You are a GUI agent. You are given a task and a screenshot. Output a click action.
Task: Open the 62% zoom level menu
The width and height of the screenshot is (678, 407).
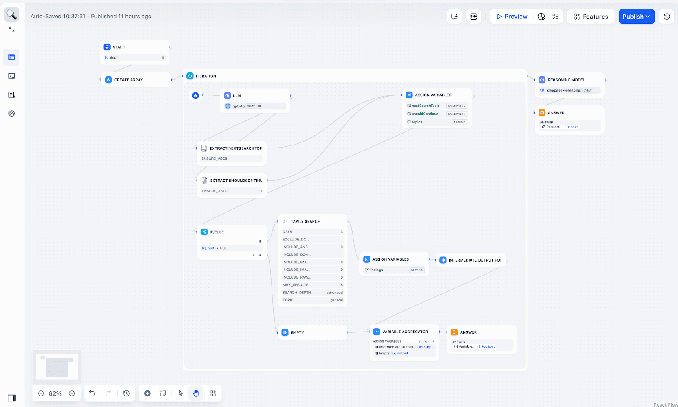pos(55,393)
